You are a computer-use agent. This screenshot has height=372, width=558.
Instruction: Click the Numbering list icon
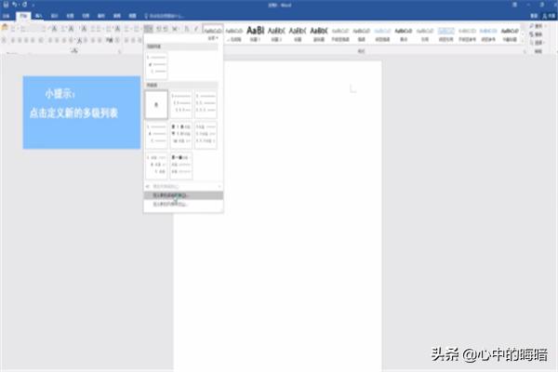tap(138, 29)
